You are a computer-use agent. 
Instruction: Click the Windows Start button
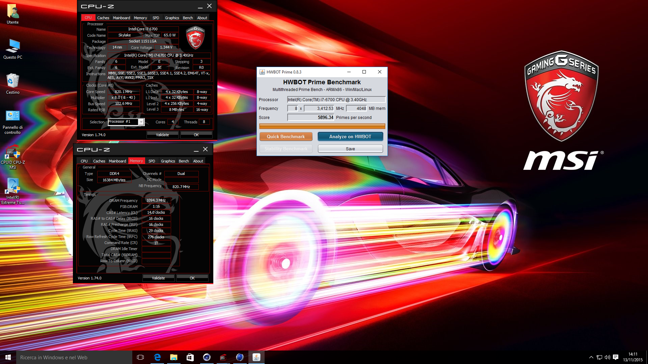tap(8, 357)
